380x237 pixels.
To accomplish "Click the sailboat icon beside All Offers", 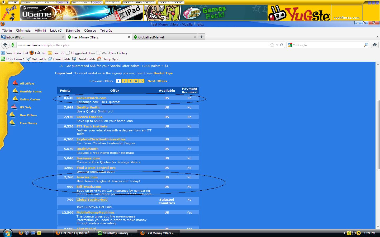I will (x=15, y=83).
